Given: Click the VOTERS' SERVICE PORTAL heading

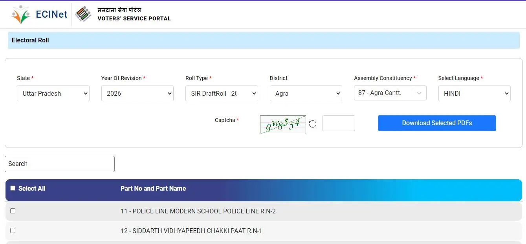Looking at the screenshot, I should [x=134, y=18].
